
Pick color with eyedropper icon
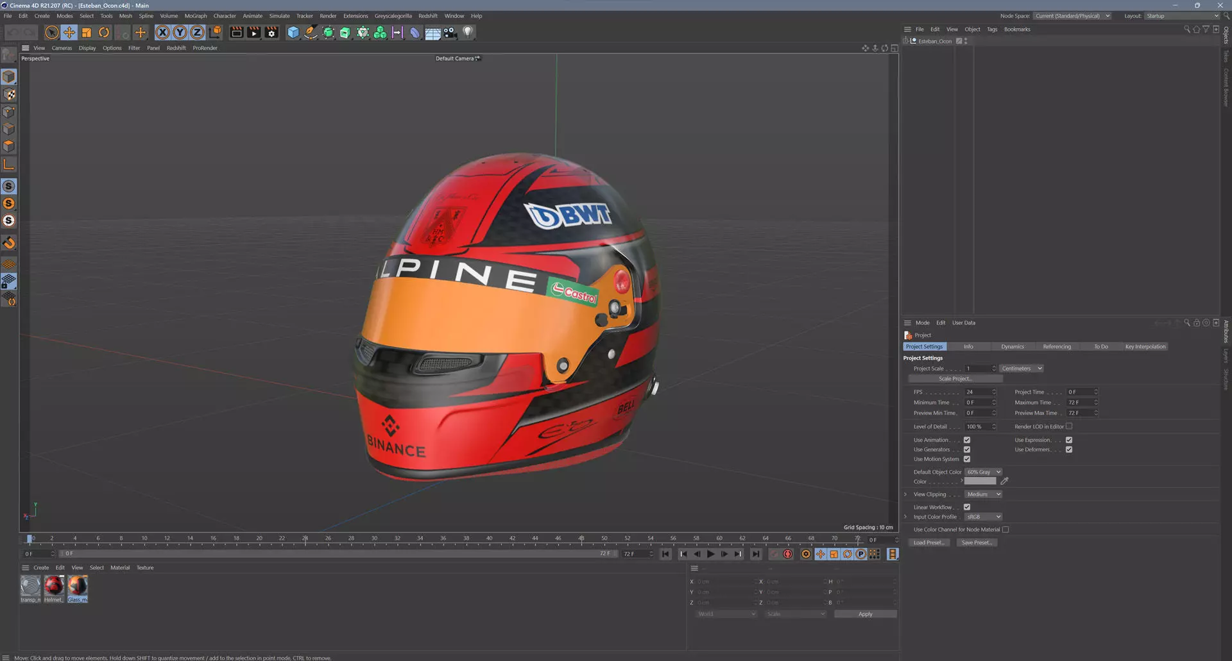(x=1004, y=481)
